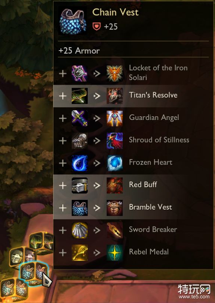This screenshot has width=215, height=303.
Task: Select the Rebel Medal star icon
Action: (115, 253)
